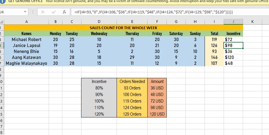Select column A header
The height and width of the screenshot is (135, 269).
point(26,22)
